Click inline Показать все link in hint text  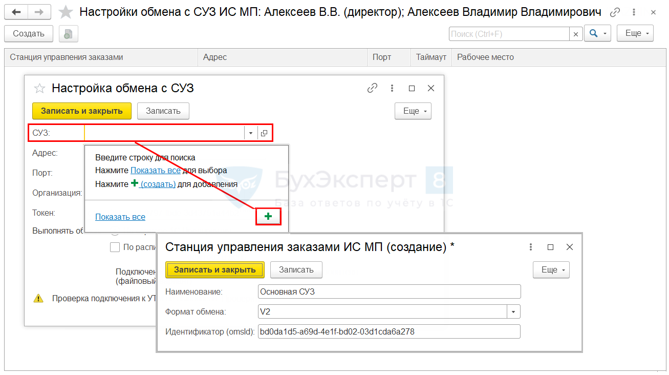(156, 171)
